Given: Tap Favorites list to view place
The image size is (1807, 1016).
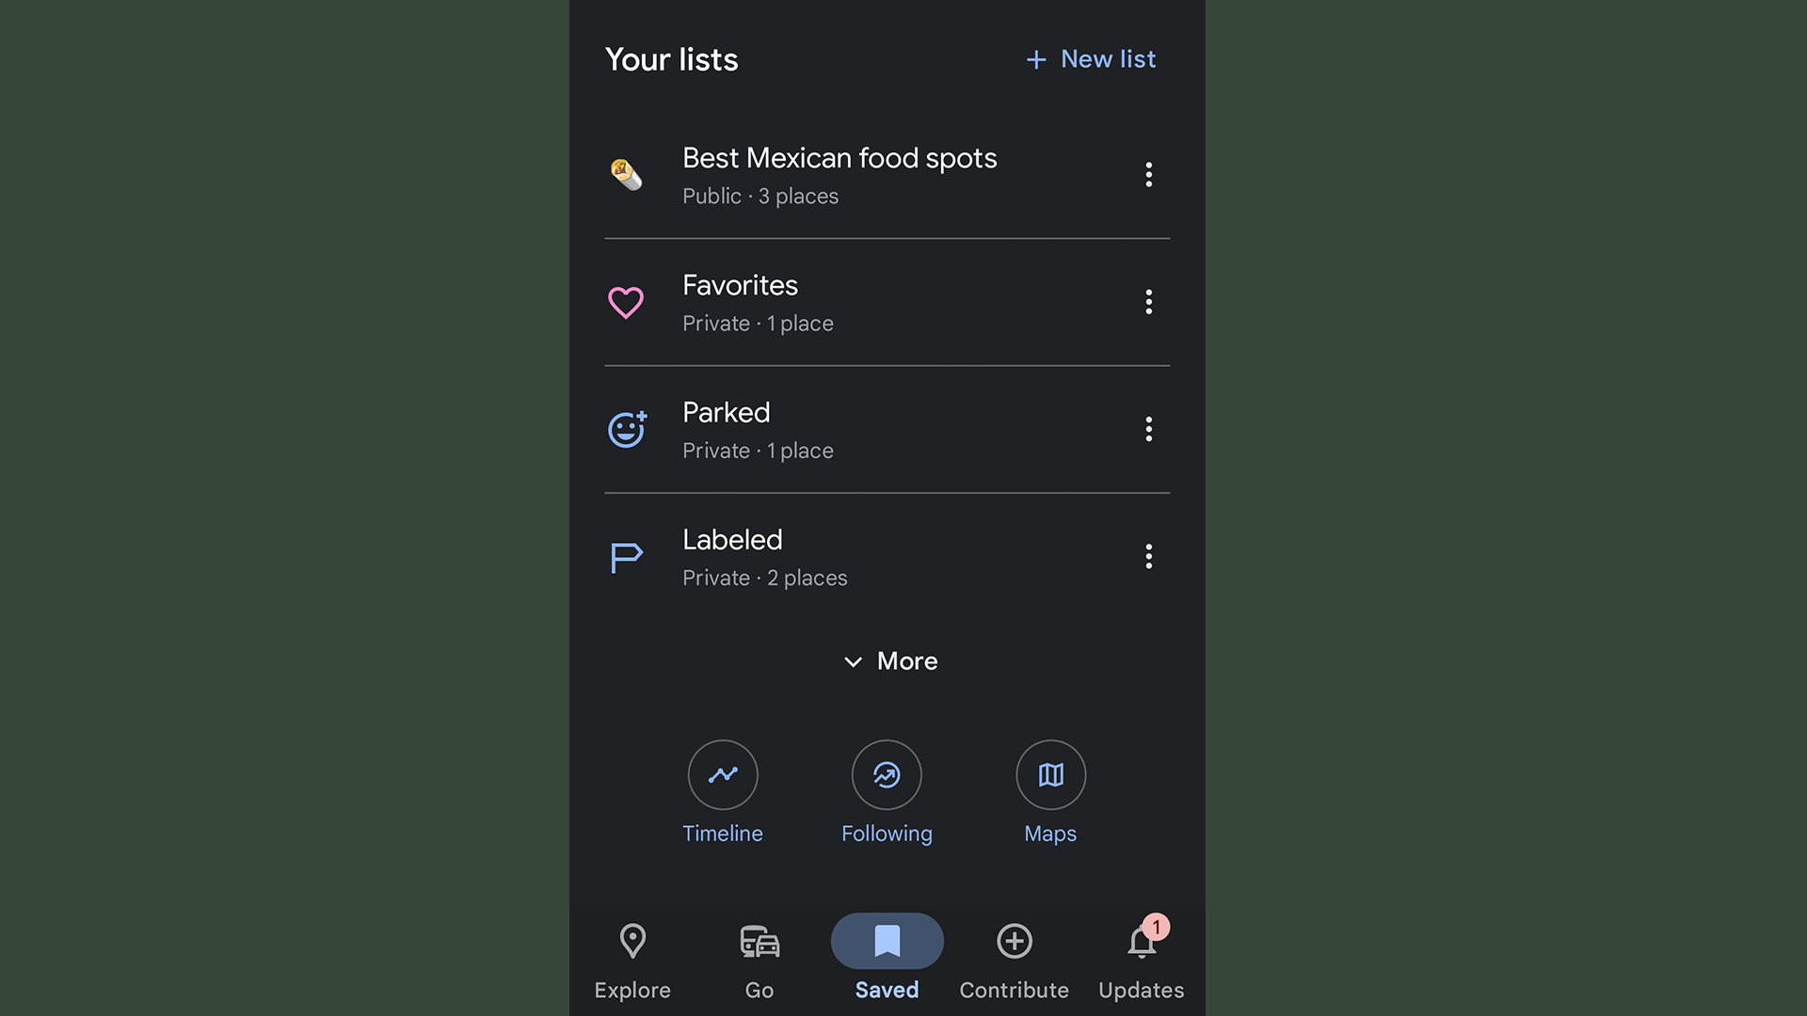Looking at the screenshot, I should coord(887,301).
